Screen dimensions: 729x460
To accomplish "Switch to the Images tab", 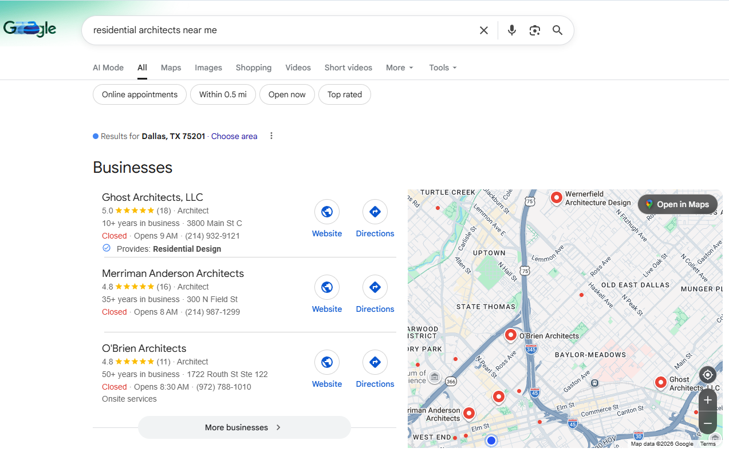I will (208, 68).
